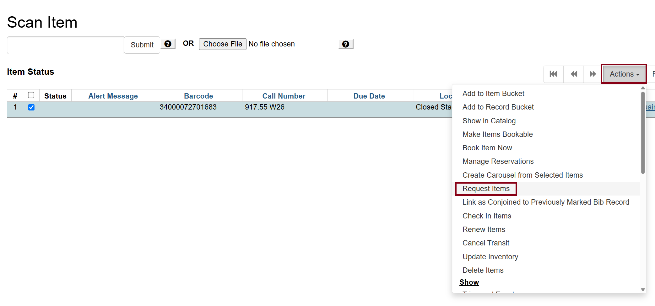
Task: Choose Add to Item Bucket
Action: tap(493, 94)
